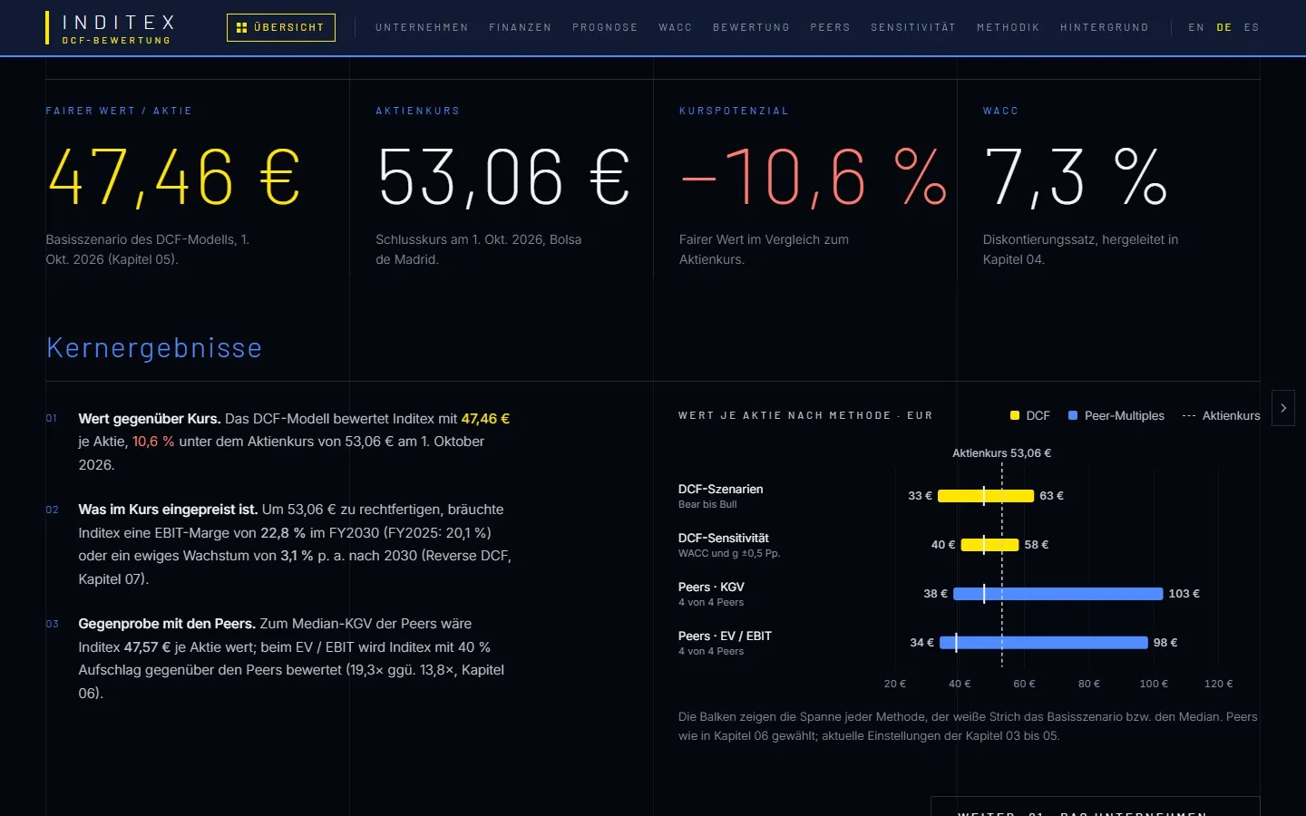Click the 'Fairer Wert / Aktie' card label
Viewport: 1306px width, 816px height.
119,111
